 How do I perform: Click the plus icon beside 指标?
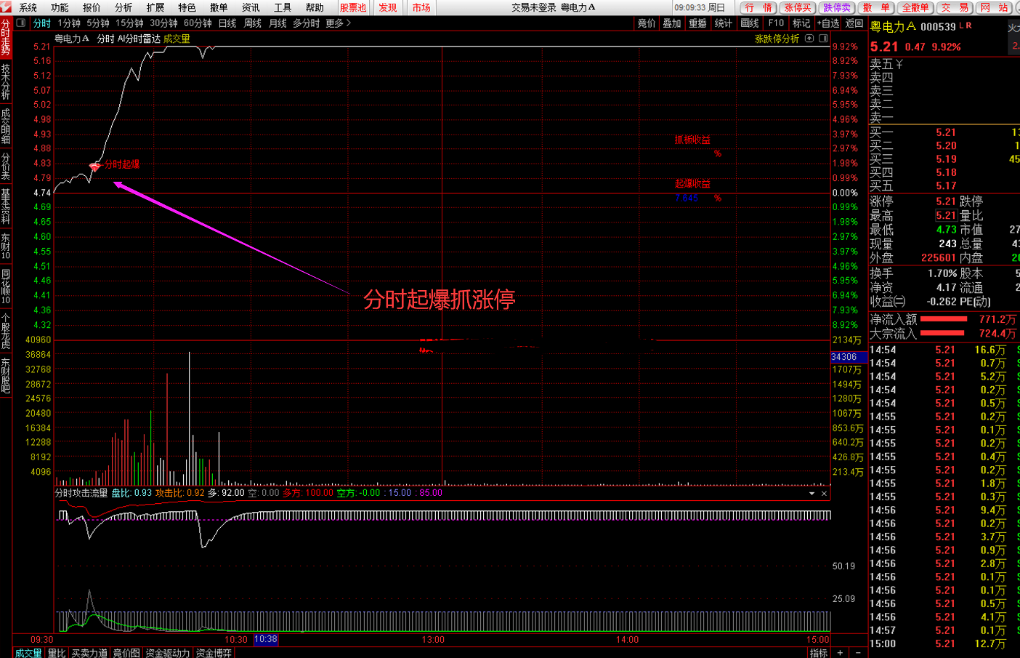pyautogui.click(x=840, y=652)
